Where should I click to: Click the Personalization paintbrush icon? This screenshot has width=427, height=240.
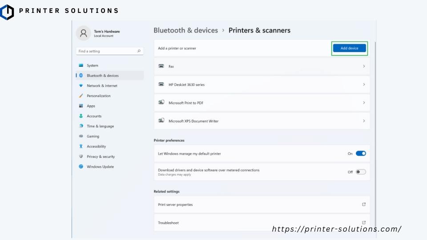tap(81, 96)
